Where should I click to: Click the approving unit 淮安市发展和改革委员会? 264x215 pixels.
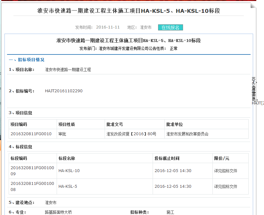pyautogui.click(x=187, y=134)
